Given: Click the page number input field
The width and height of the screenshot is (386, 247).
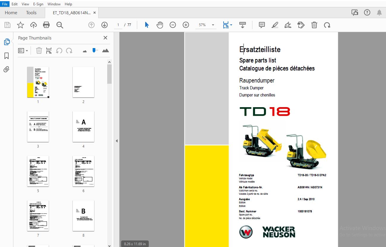Looking at the screenshot, I should pyautogui.click(x=118, y=25).
